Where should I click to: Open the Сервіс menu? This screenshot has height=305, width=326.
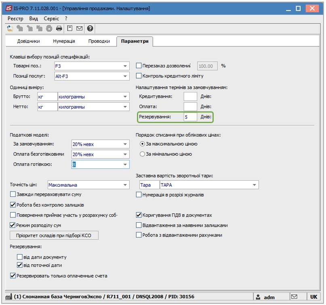[51, 19]
